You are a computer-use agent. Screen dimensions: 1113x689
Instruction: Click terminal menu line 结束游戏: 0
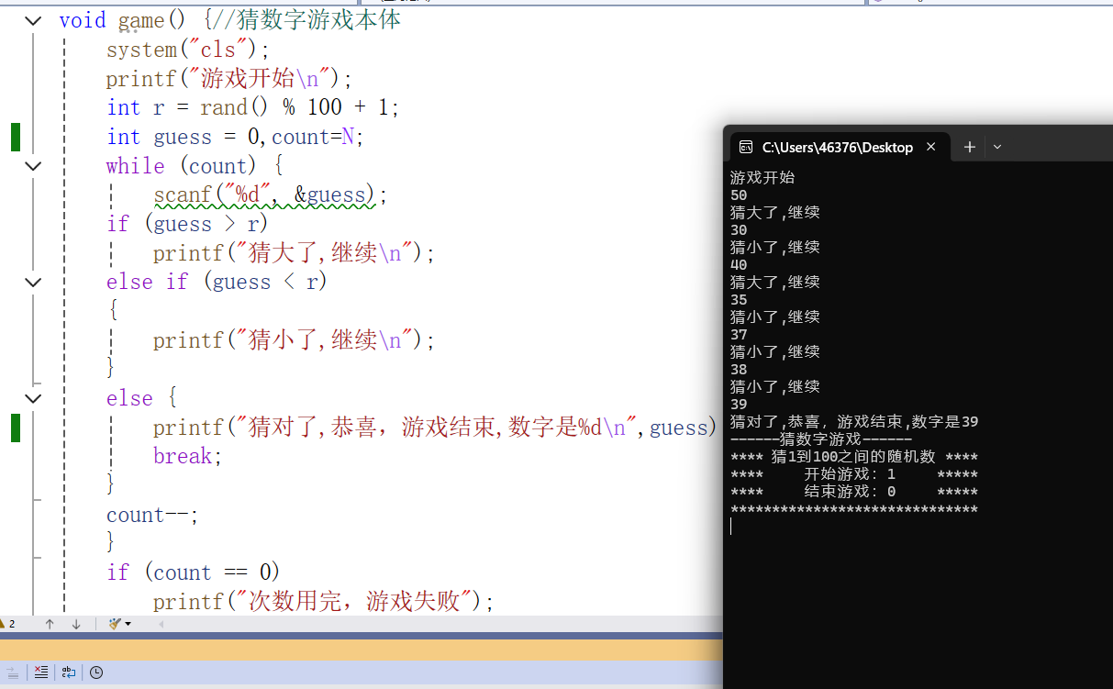click(854, 492)
